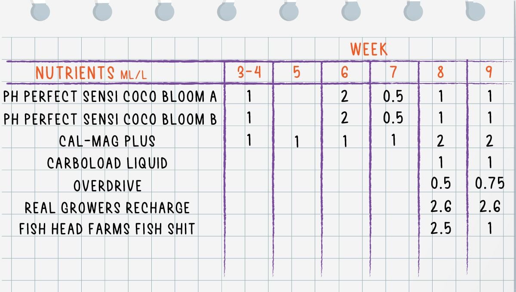This screenshot has height=292, width=516.
Task: Click the orange WEEK heading
Action: pyautogui.click(x=369, y=49)
